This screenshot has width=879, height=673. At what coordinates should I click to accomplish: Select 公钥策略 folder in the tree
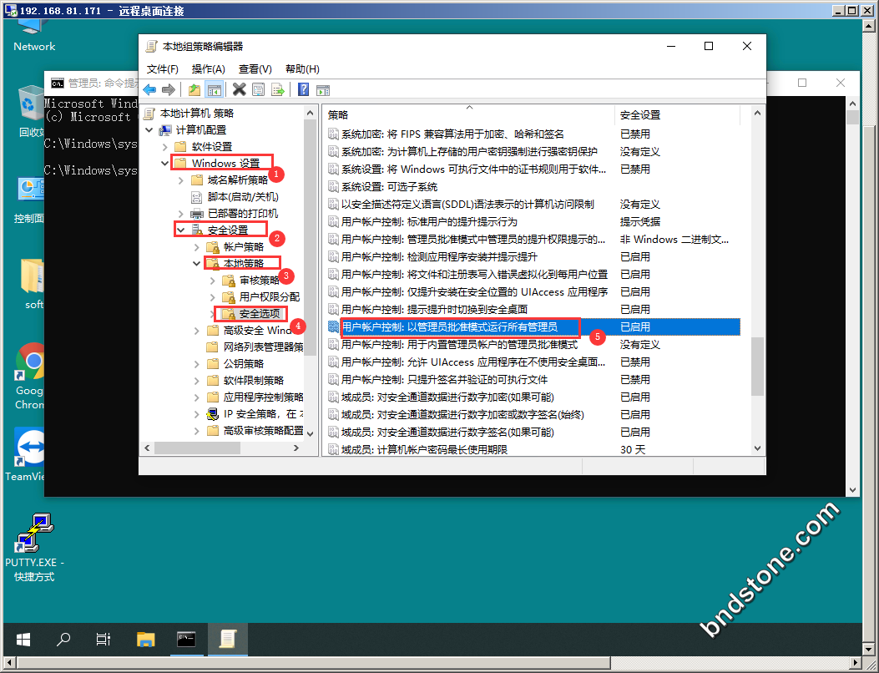coord(243,364)
